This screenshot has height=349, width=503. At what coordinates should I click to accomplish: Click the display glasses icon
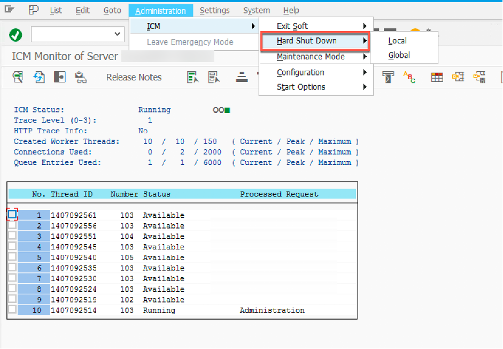click(x=81, y=78)
